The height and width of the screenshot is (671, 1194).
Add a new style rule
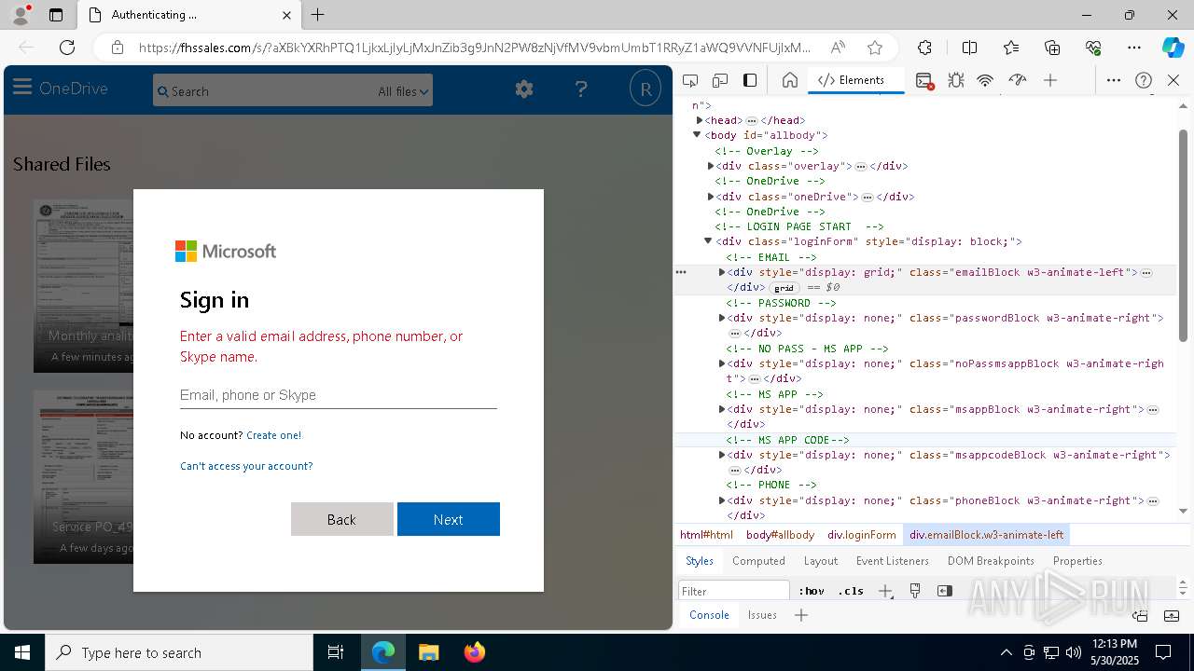(885, 591)
